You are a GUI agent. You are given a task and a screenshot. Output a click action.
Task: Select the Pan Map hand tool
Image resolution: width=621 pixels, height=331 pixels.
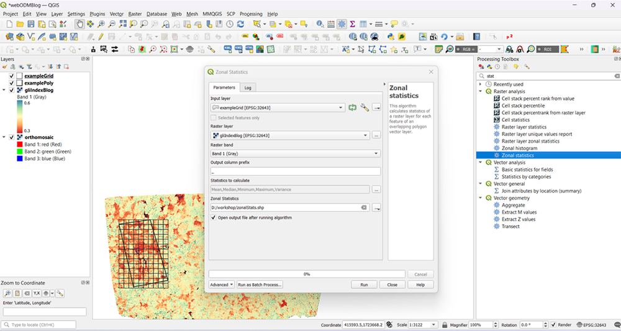[79, 24]
